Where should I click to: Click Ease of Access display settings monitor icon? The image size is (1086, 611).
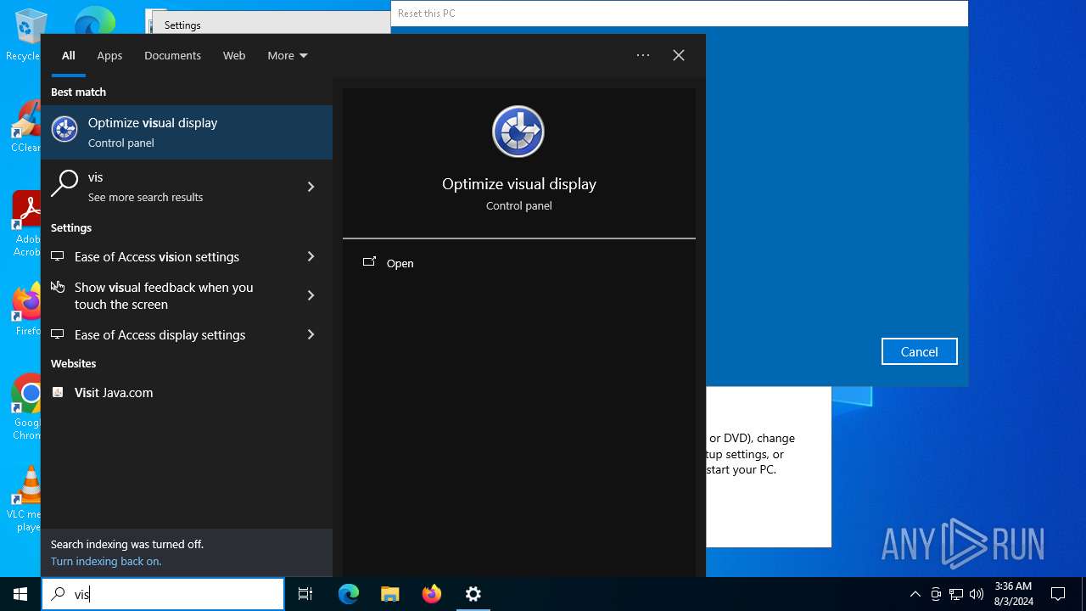point(58,334)
